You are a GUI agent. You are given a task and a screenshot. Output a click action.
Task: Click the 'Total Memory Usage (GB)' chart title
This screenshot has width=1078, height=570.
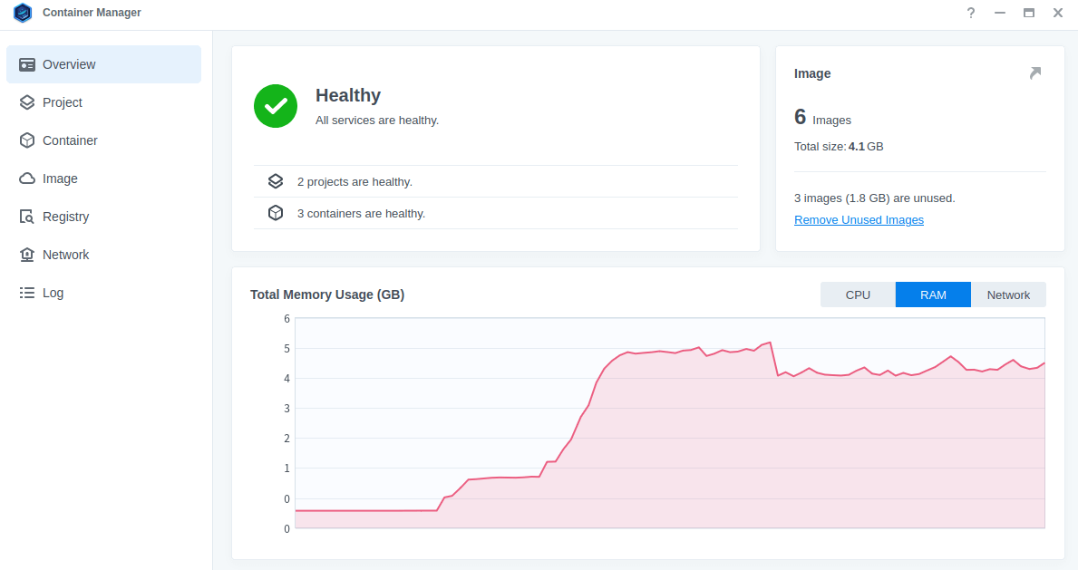pyautogui.click(x=327, y=295)
